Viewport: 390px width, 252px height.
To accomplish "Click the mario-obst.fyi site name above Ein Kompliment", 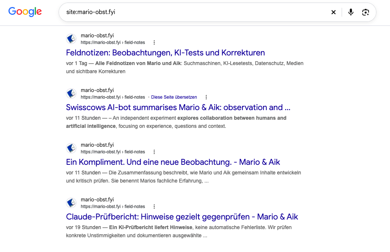I will [x=97, y=145].
